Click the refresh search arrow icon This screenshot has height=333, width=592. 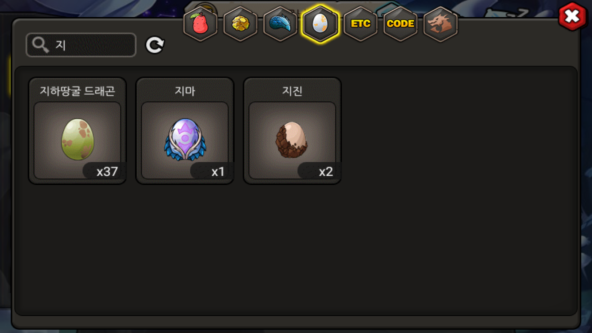coord(155,45)
